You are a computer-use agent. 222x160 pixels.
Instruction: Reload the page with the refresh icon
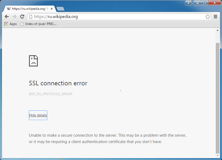click(22, 17)
